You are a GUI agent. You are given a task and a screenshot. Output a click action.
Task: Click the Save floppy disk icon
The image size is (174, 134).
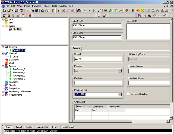click(x=16, y=11)
